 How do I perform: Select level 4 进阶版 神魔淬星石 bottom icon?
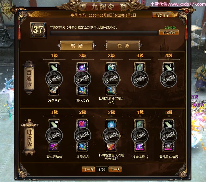point(140,147)
